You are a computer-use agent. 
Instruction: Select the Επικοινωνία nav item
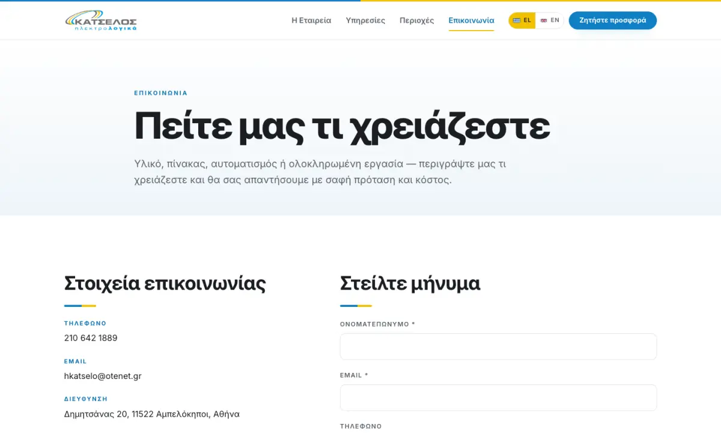pyautogui.click(x=471, y=20)
